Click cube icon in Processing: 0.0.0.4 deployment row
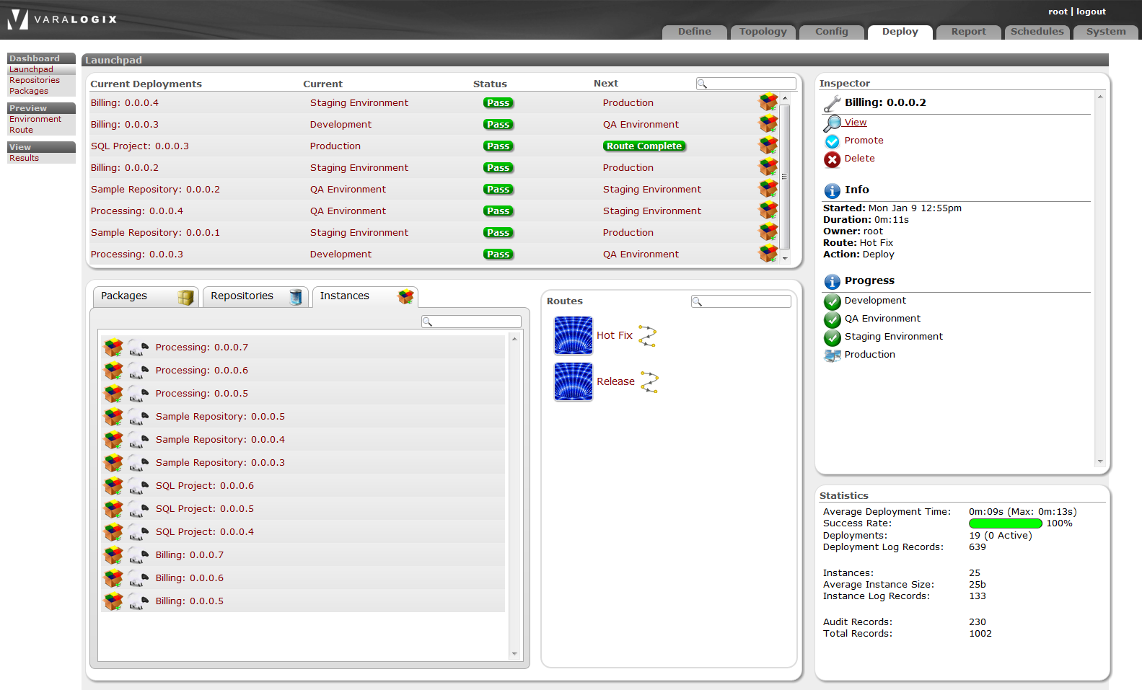The height and width of the screenshot is (690, 1142). (768, 211)
